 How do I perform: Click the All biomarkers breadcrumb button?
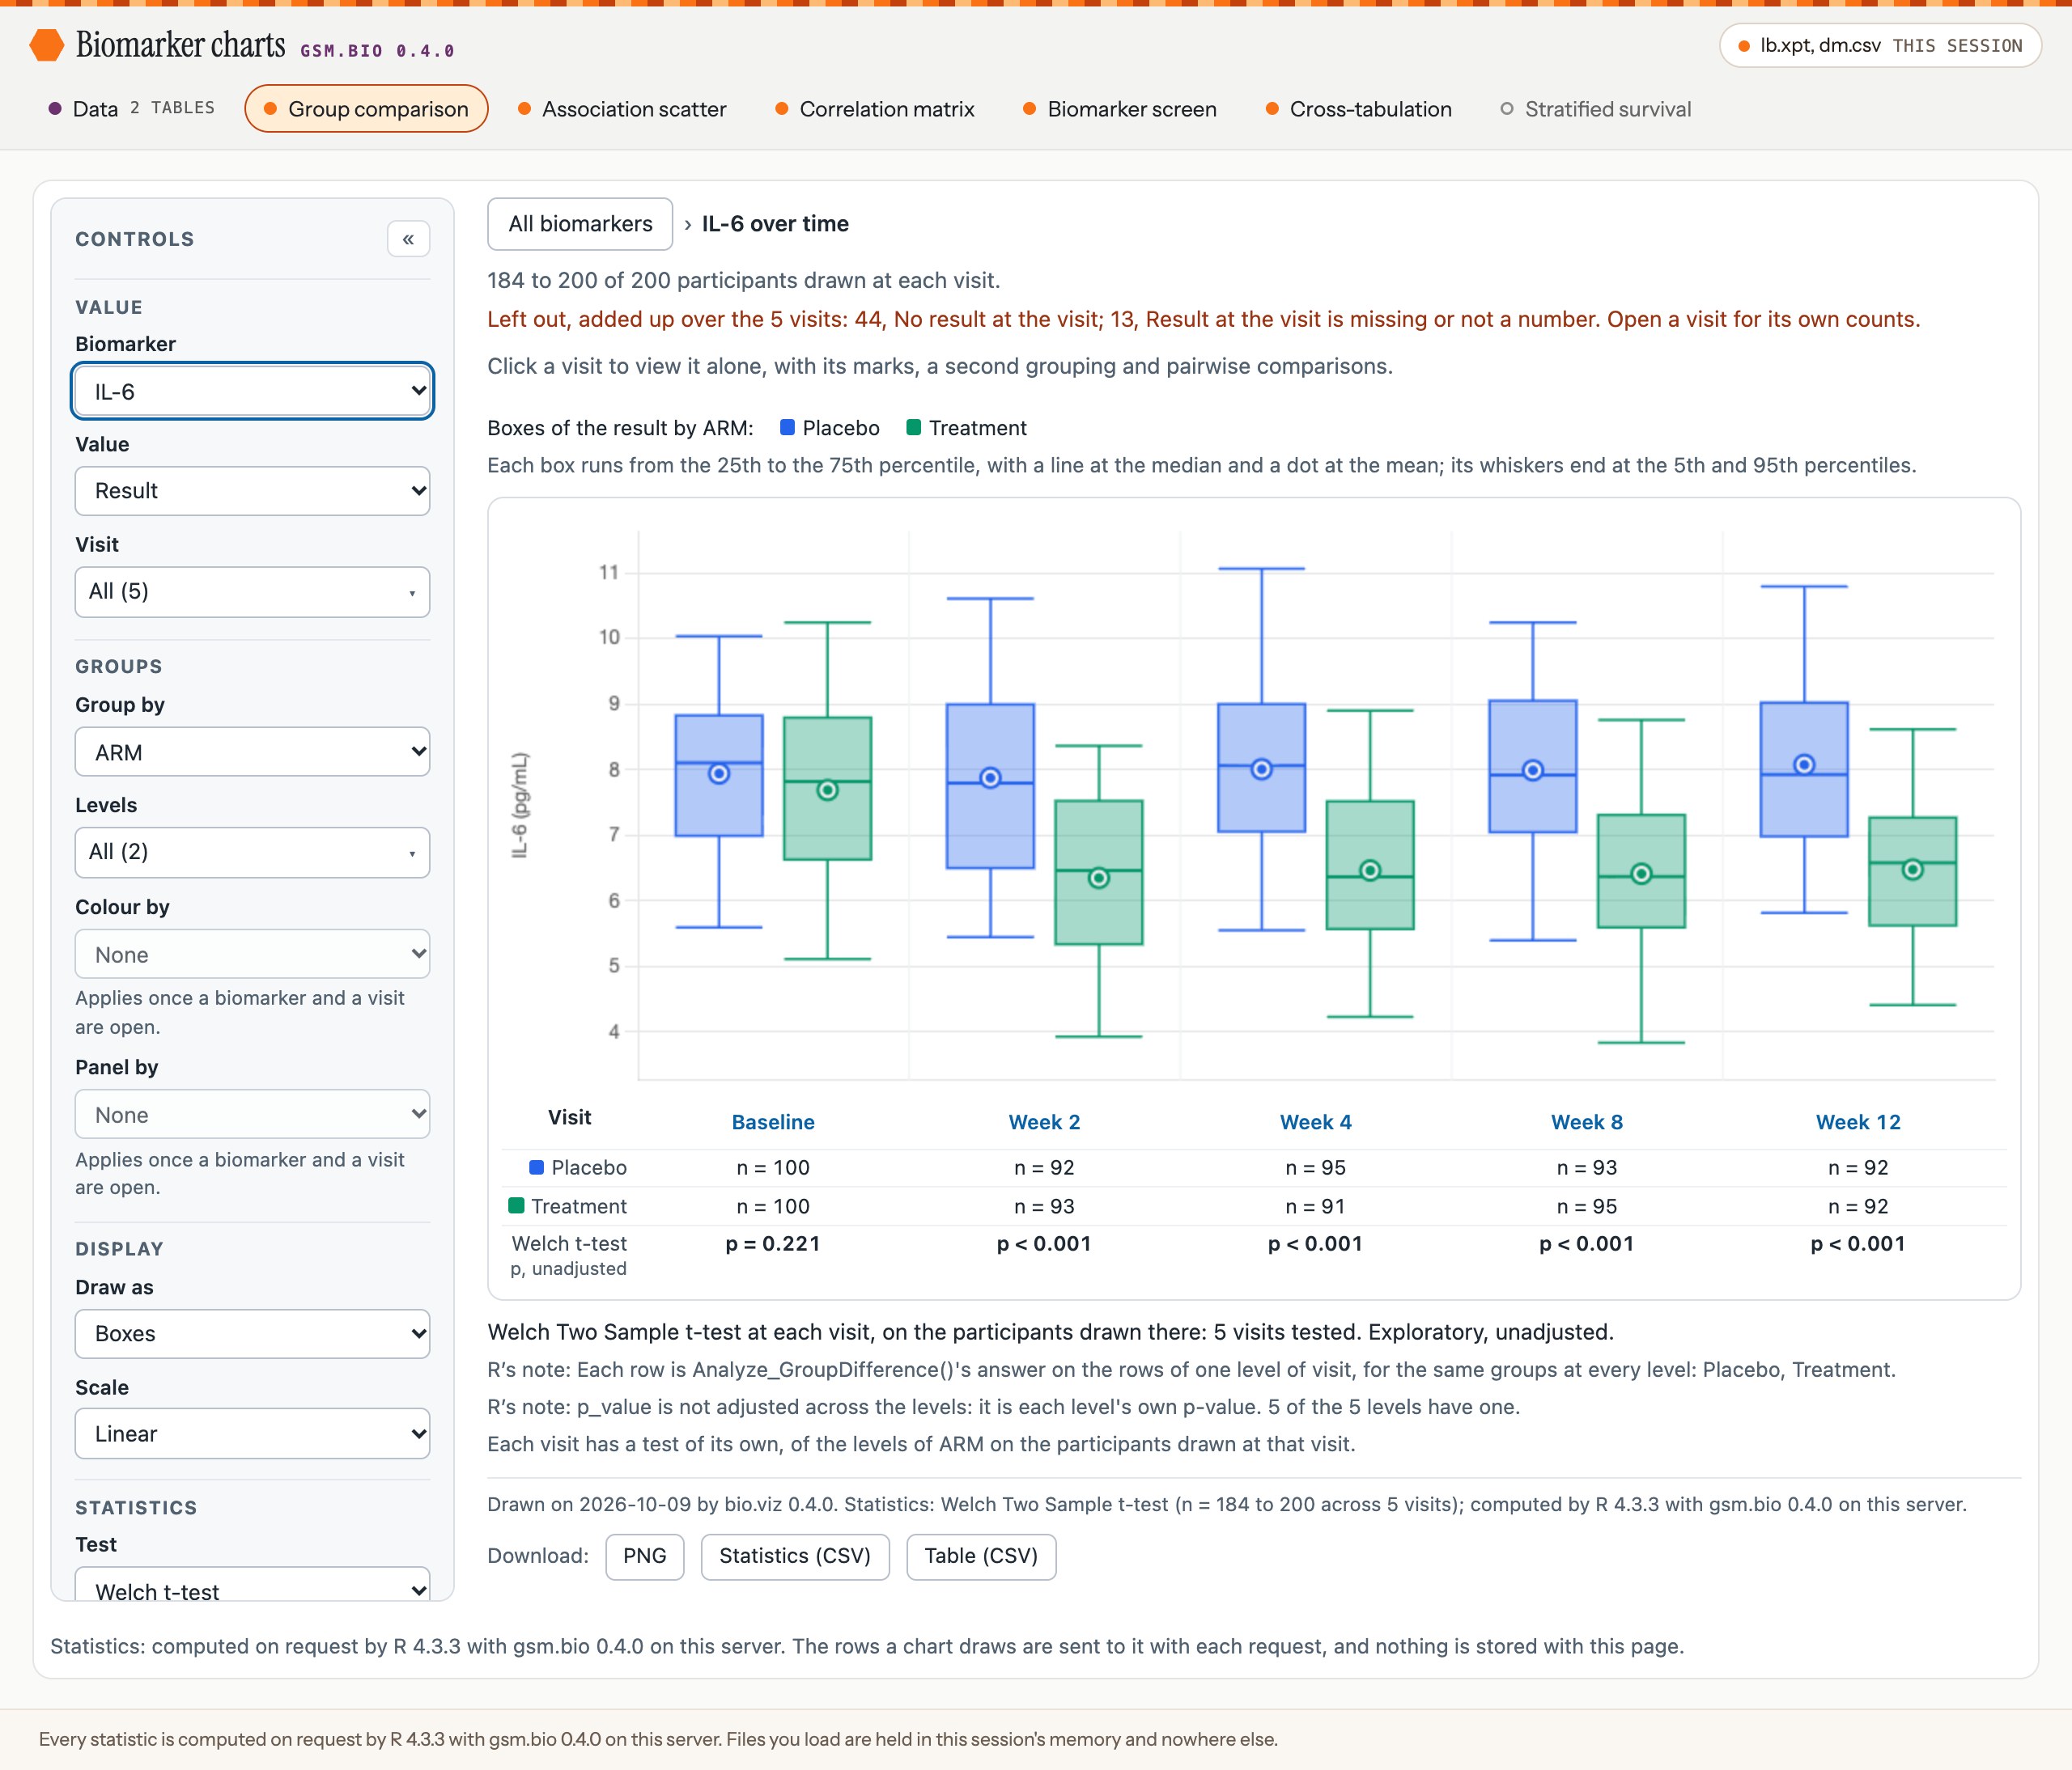580,224
